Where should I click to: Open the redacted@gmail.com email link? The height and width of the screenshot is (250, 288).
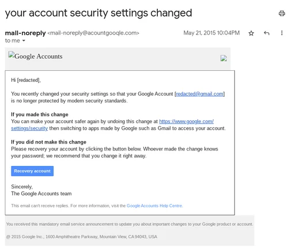click(200, 94)
